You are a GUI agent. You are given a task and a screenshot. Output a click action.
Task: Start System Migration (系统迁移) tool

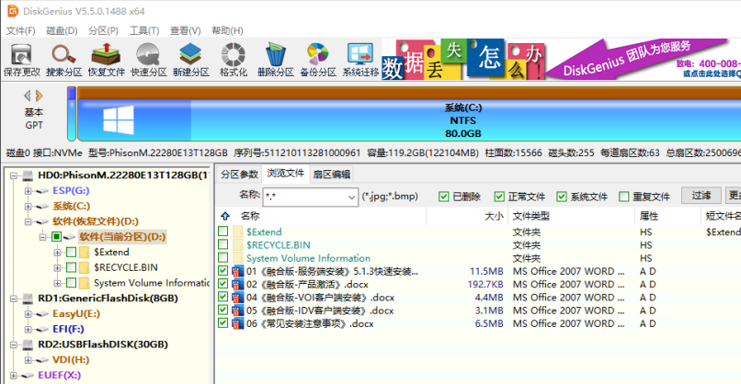(x=361, y=60)
